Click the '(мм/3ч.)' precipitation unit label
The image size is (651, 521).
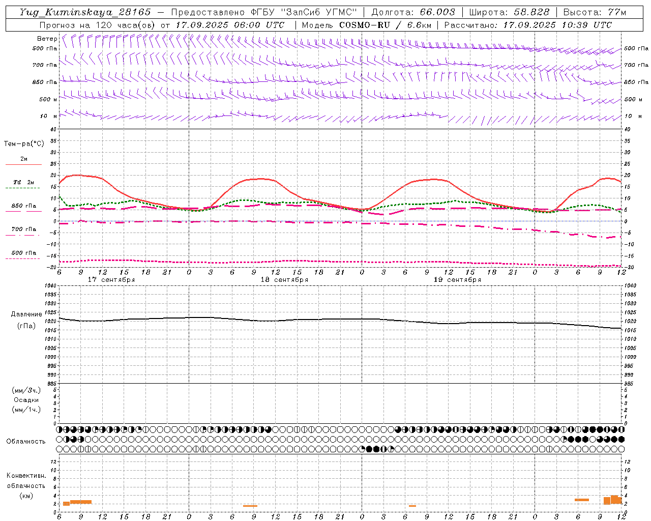[x=26, y=390]
